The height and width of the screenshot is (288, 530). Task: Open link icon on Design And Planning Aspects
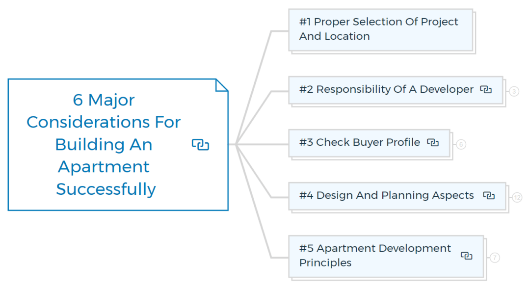[488, 195]
